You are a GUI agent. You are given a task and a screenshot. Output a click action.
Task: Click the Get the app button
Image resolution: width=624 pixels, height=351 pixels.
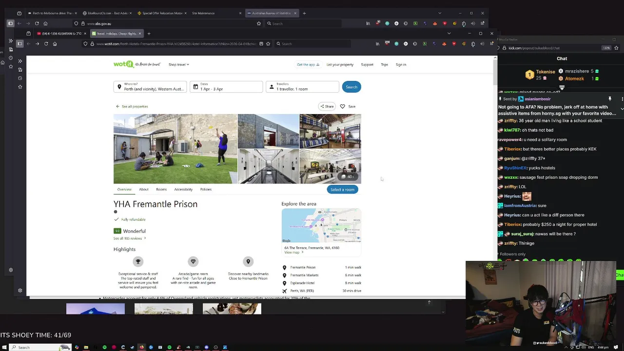point(308,64)
